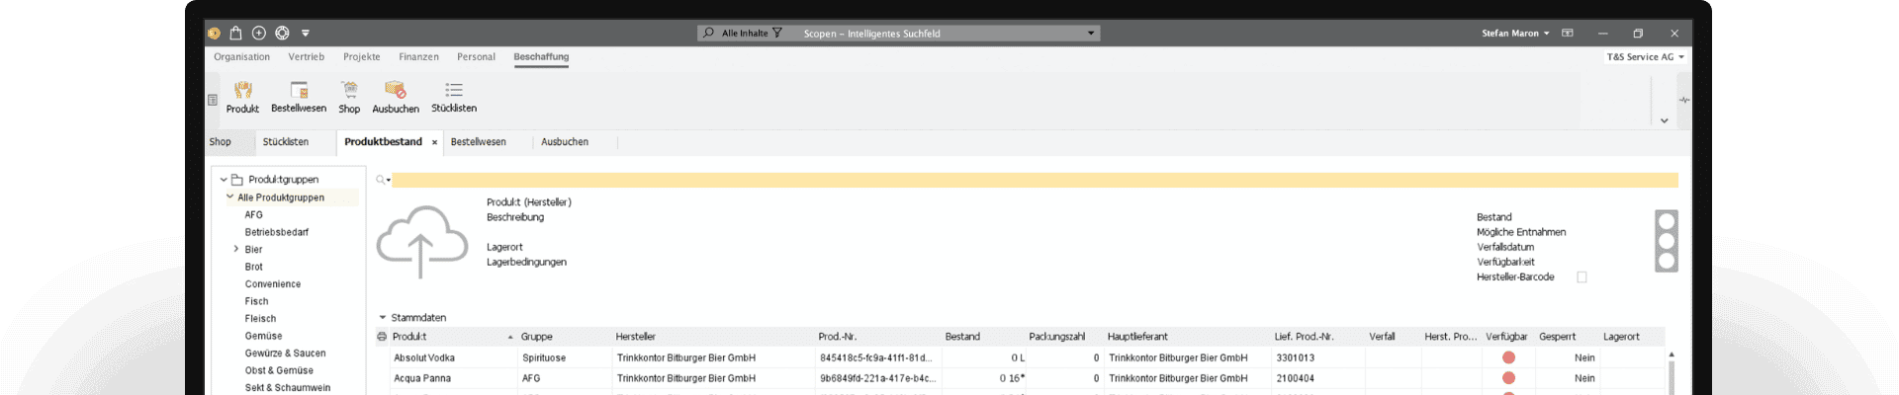Screen dimensions: 1899x395
Task: Click the plus circle icon in title bar
Action: (x=259, y=33)
